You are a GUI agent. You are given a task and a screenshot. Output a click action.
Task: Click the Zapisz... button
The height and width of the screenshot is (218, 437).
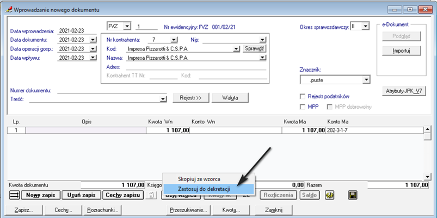pyautogui.click(x=23, y=210)
